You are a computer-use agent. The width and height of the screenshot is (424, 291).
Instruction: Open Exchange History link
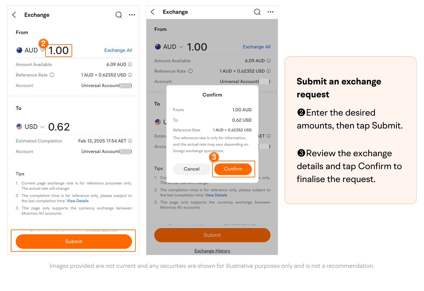(x=212, y=251)
